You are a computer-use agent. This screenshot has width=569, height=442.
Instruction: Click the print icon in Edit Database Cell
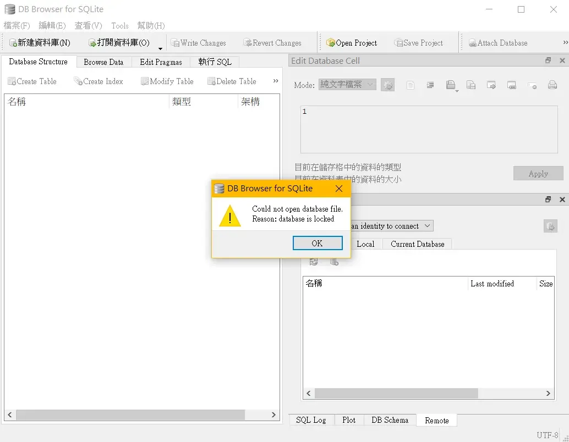tap(552, 85)
